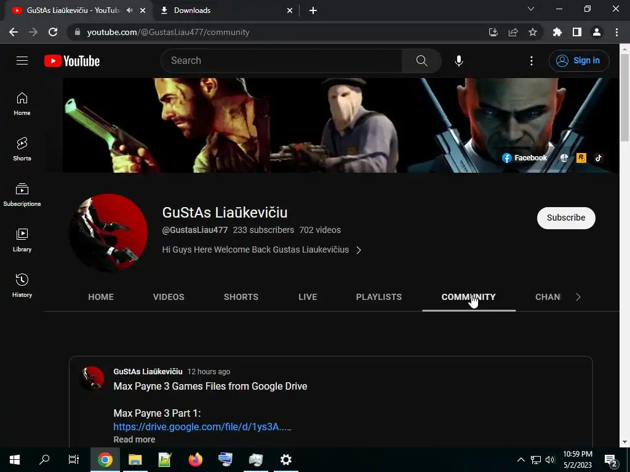
Task: Select the COMMUNITY channel tab
Action: click(x=468, y=297)
